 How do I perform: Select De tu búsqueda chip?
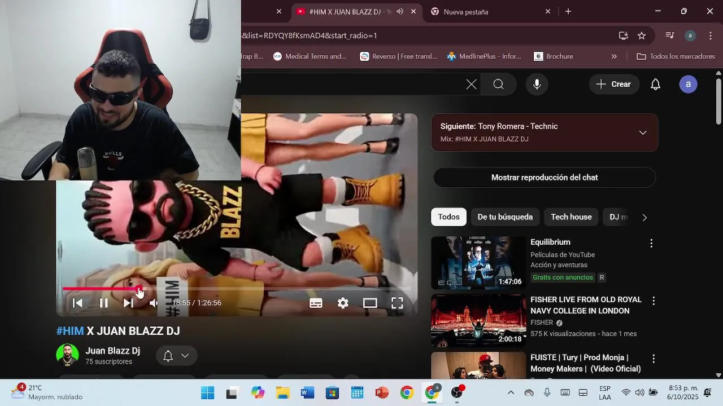tap(505, 217)
